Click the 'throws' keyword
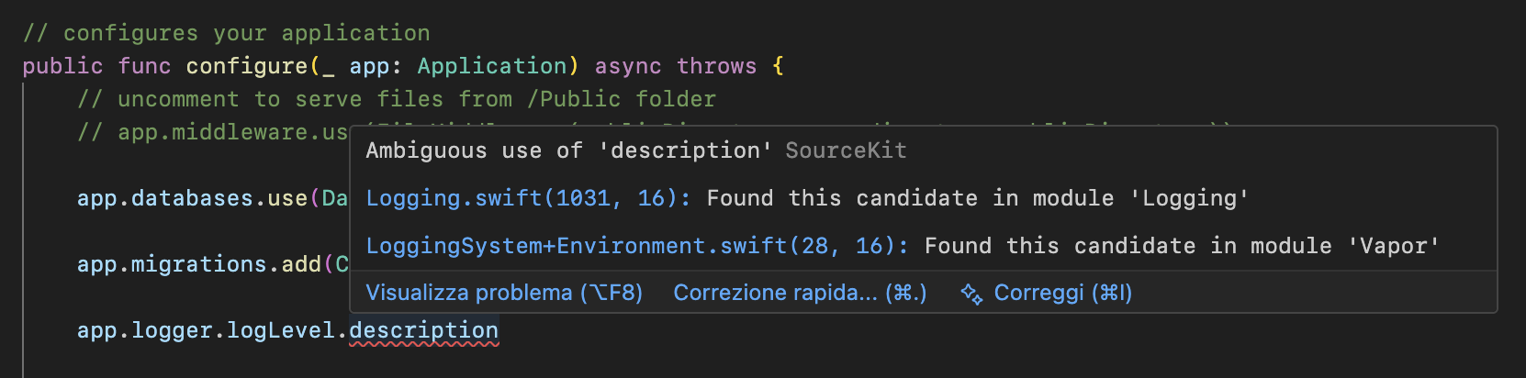The width and height of the screenshot is (1526, 378). 716,66
